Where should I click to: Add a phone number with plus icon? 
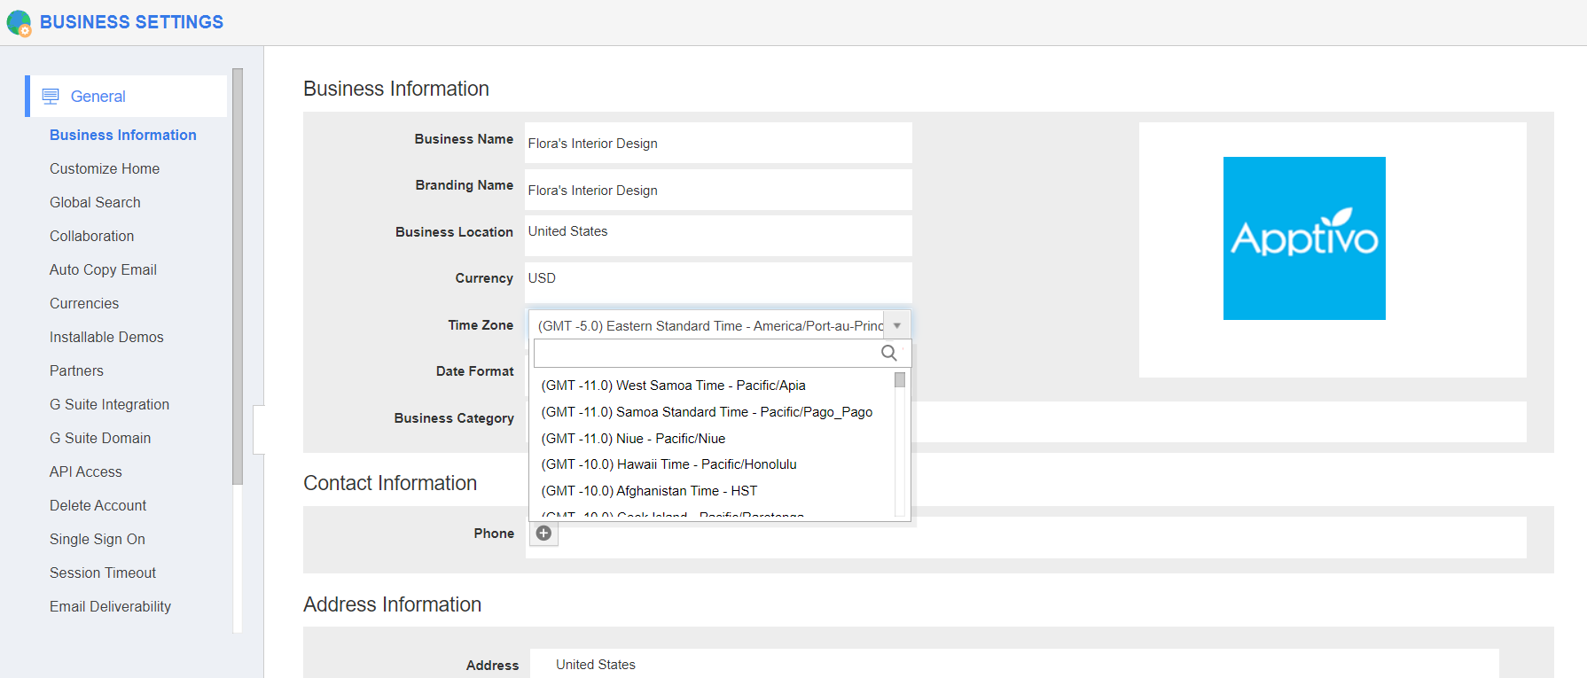pyautogui.click(x=543, y=534)
